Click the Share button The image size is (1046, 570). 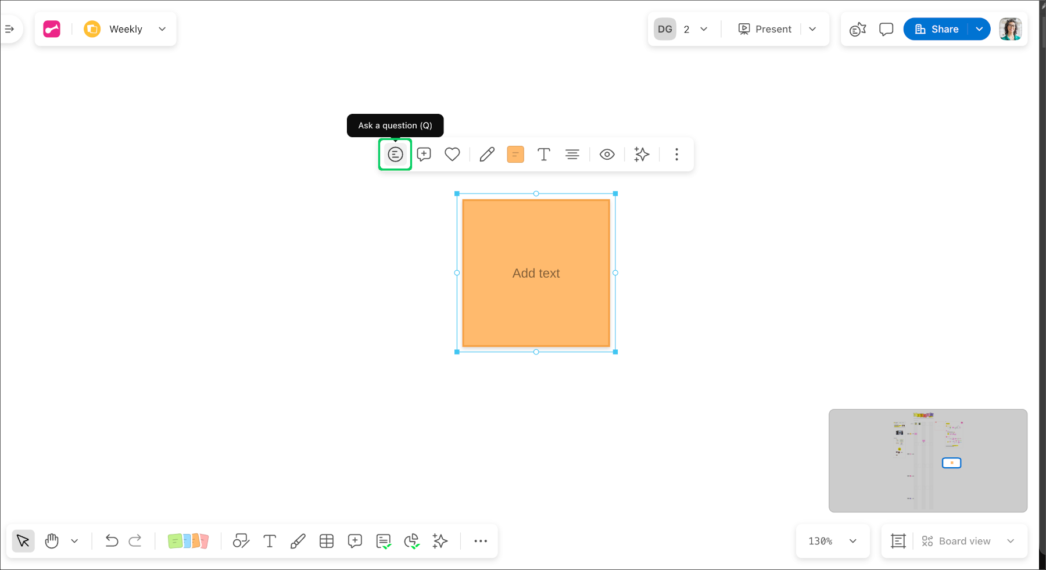click(936, 29)
